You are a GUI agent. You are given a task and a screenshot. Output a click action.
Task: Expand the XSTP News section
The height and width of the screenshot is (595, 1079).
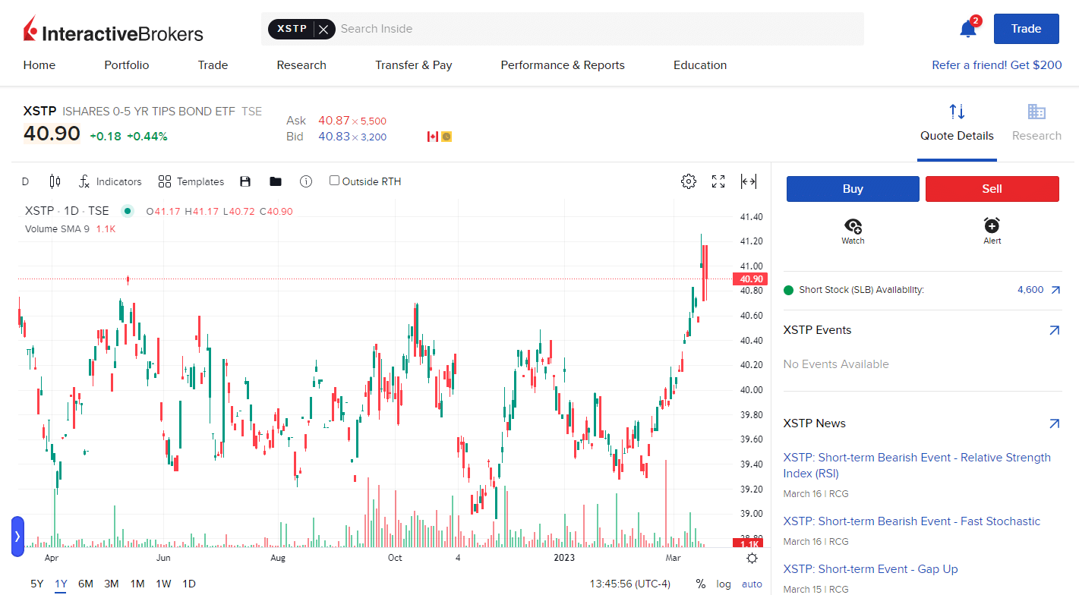click(1054, 423)
